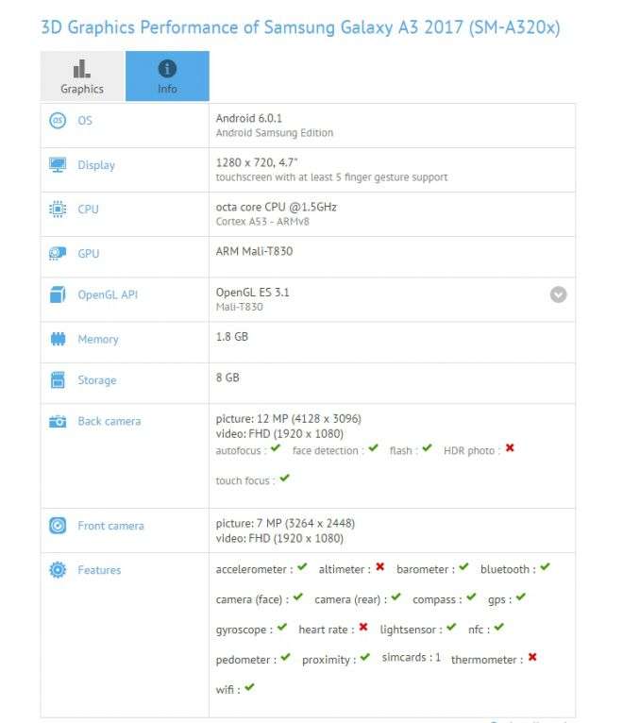Click the compass check mark
Screen dimensions: 623x723
471,597
